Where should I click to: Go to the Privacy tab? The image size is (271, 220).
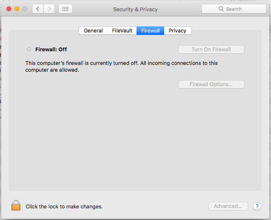(177, 31)
